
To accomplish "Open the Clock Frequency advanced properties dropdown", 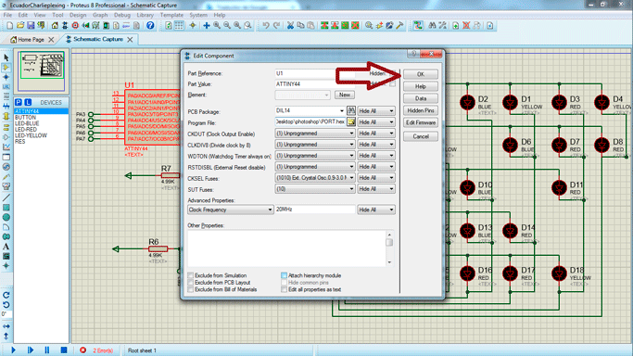I will (230, 210).
